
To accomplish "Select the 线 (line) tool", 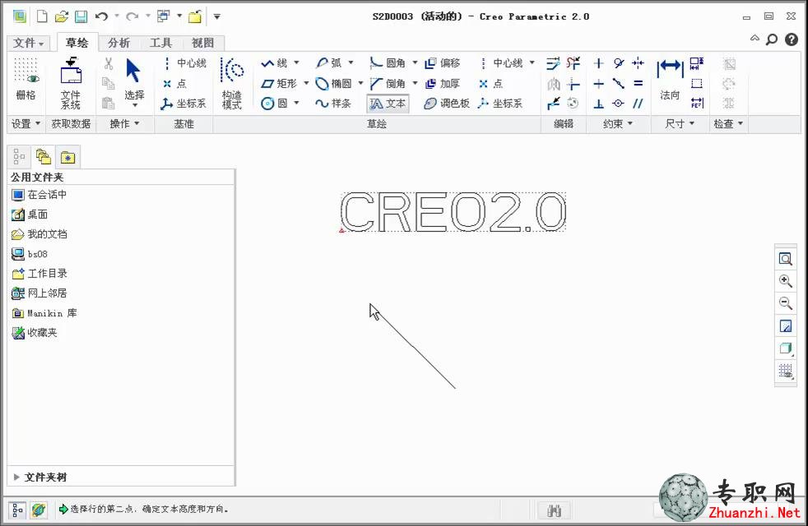I will click(274, 62).
